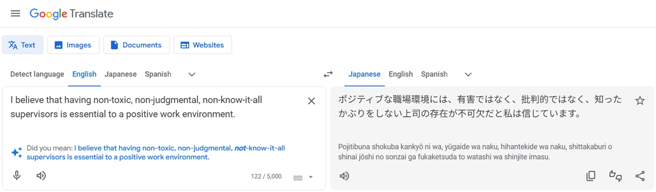Save translation with the star icon
Viewport: 656px width, 192px height.
640,101
